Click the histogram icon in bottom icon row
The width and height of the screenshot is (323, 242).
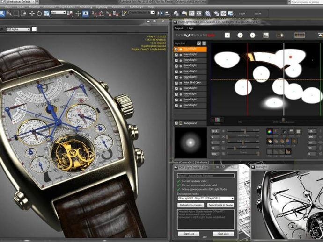point(288,151)
